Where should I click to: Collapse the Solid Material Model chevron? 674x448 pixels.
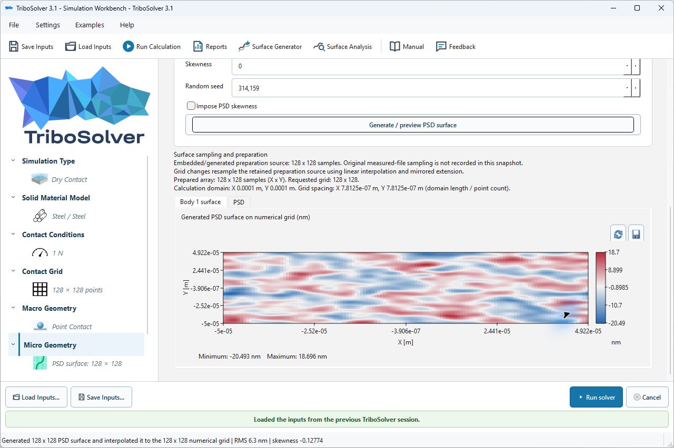coord(13,198)
